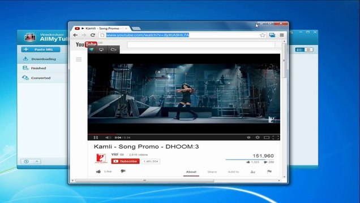
Task: Select the About tab
Action: click(191, 172)
